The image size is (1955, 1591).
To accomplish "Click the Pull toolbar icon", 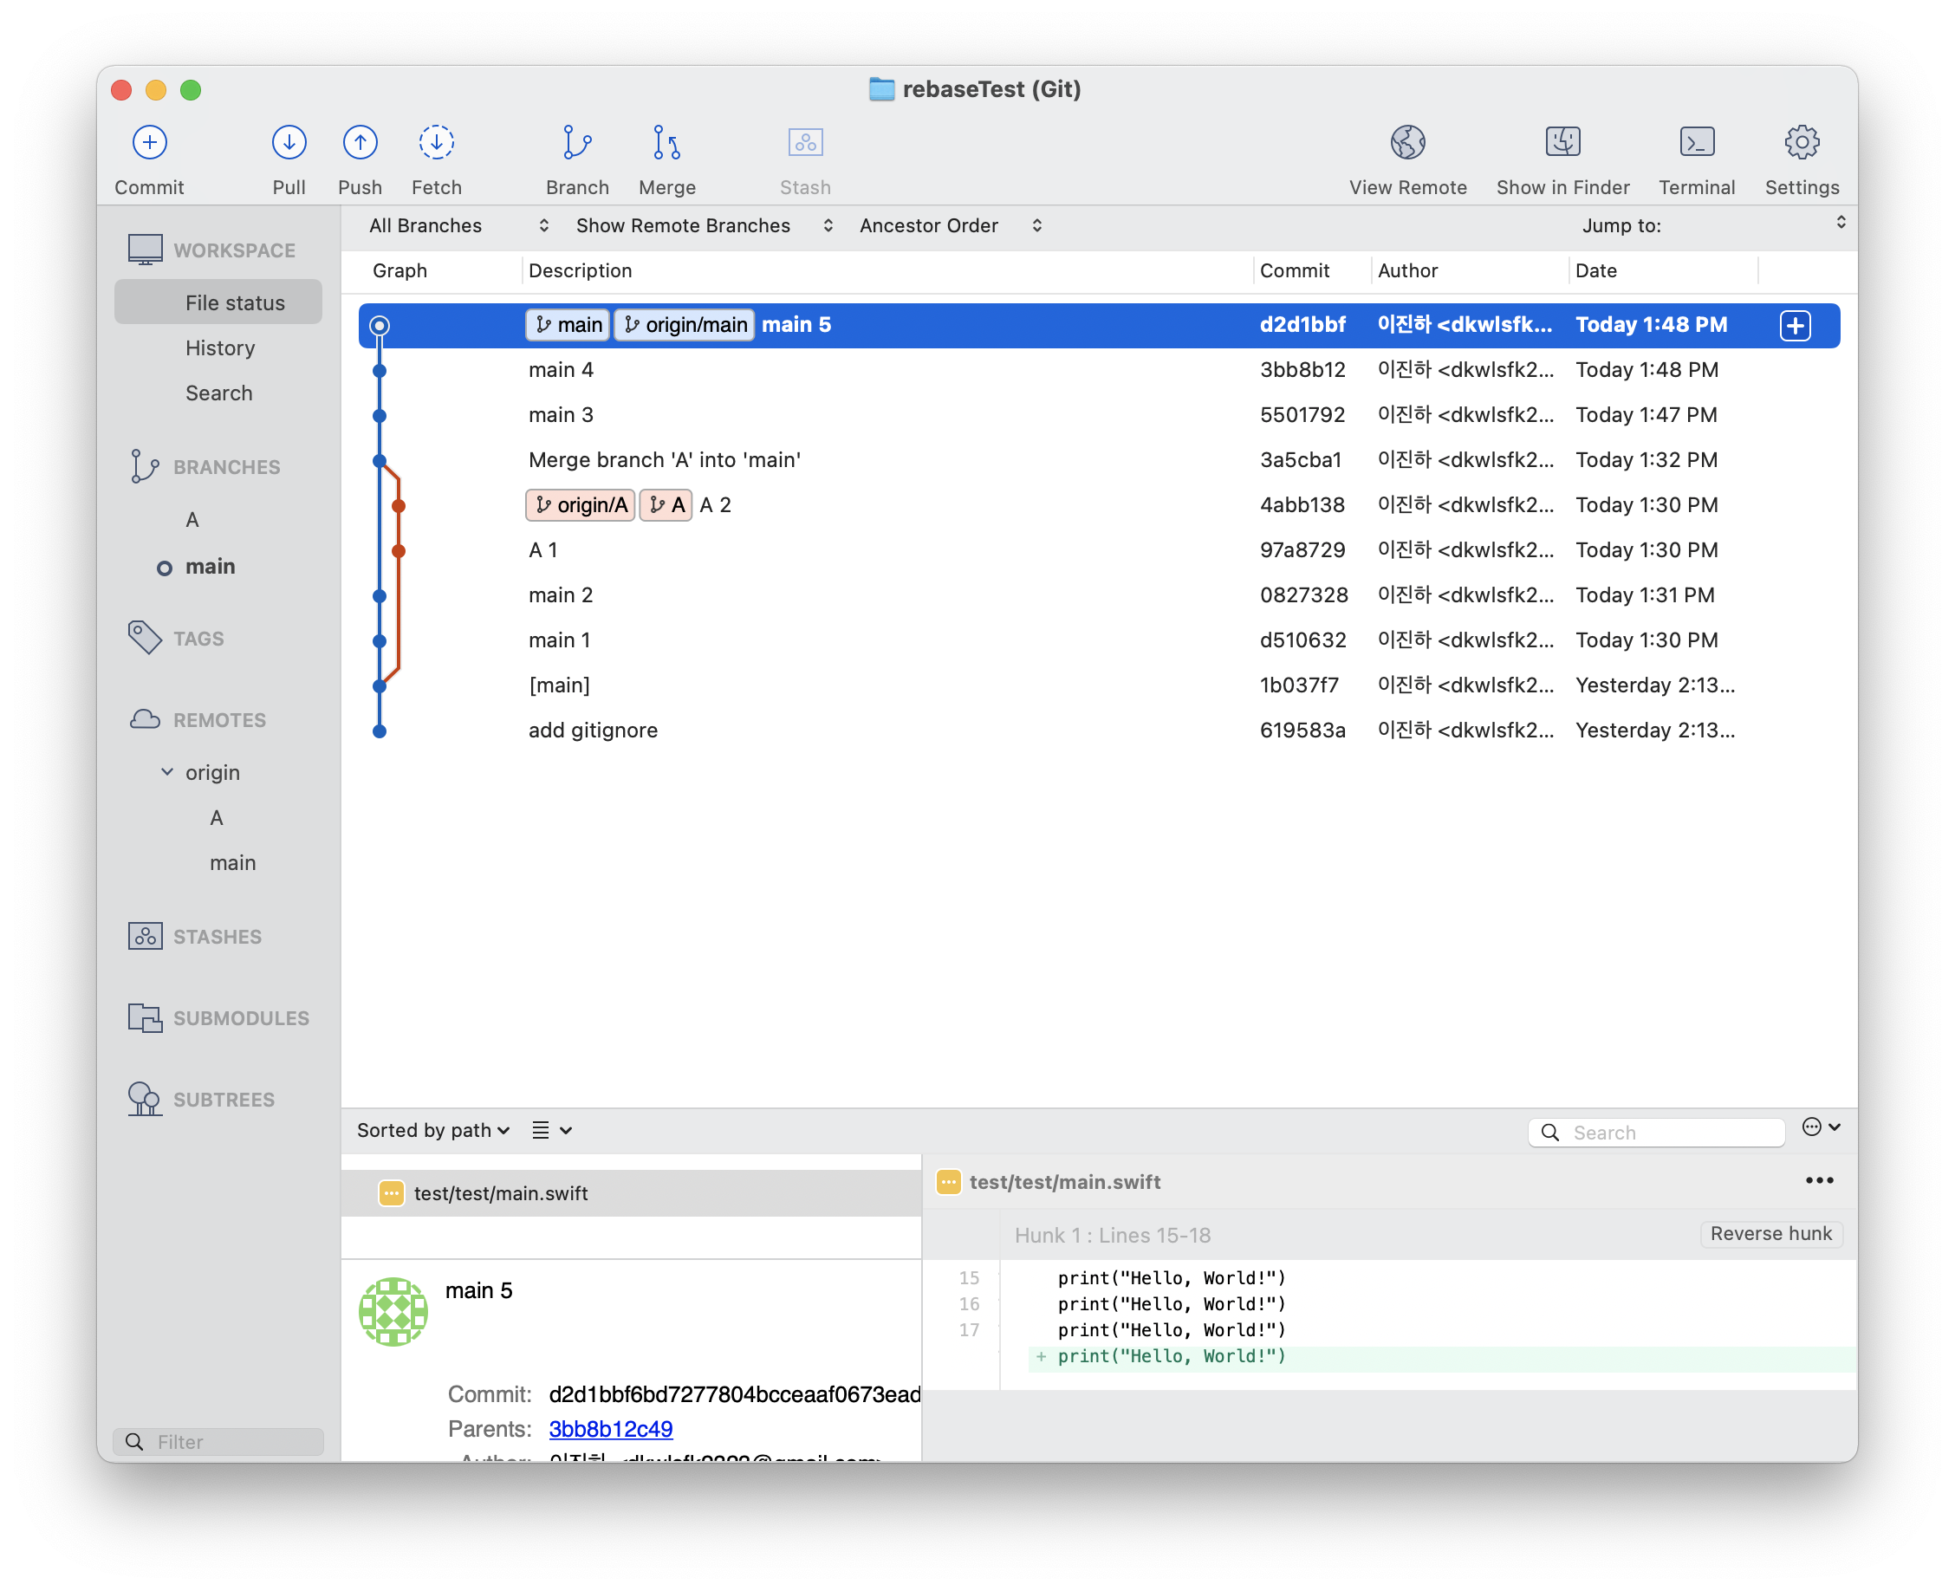I will click(289, 143).
